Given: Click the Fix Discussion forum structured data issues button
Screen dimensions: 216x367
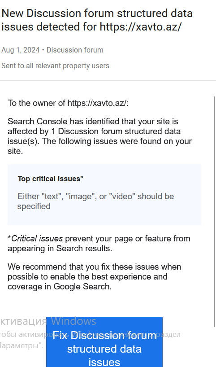Looking at the screenshot, I should click(x=104, y=342).
